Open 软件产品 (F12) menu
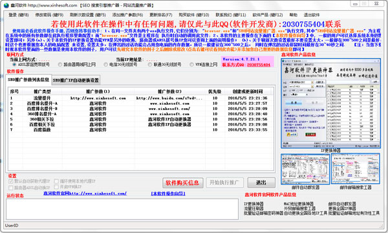The image size is (388, 233). pos(268,15)
